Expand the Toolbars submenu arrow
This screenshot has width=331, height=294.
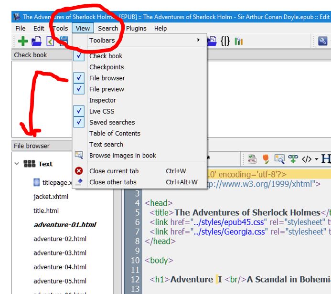click(198, 40)
